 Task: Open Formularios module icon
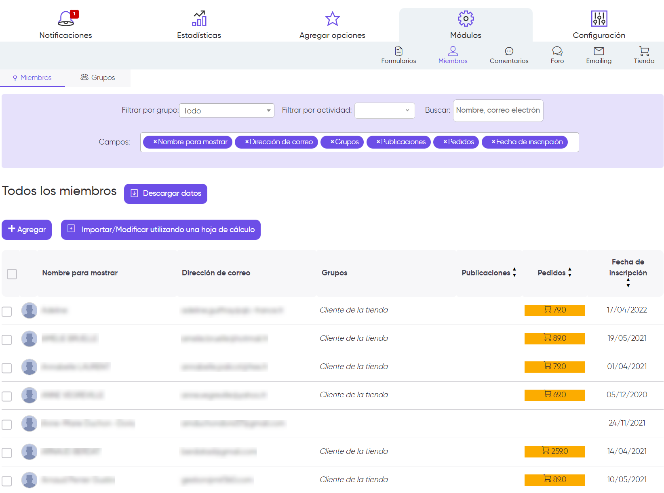[398, 51]
